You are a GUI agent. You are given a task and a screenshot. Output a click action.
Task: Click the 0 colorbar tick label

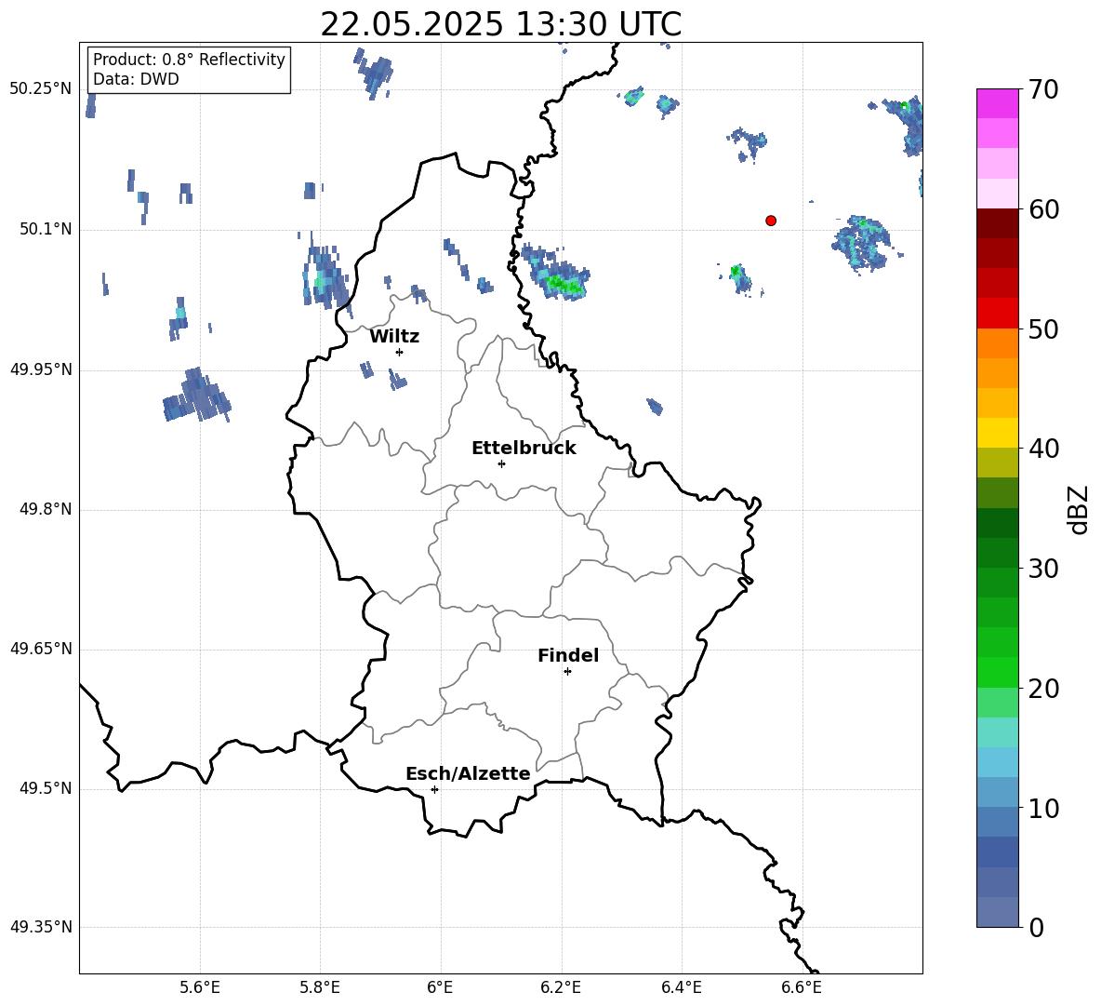point(1037,928)
